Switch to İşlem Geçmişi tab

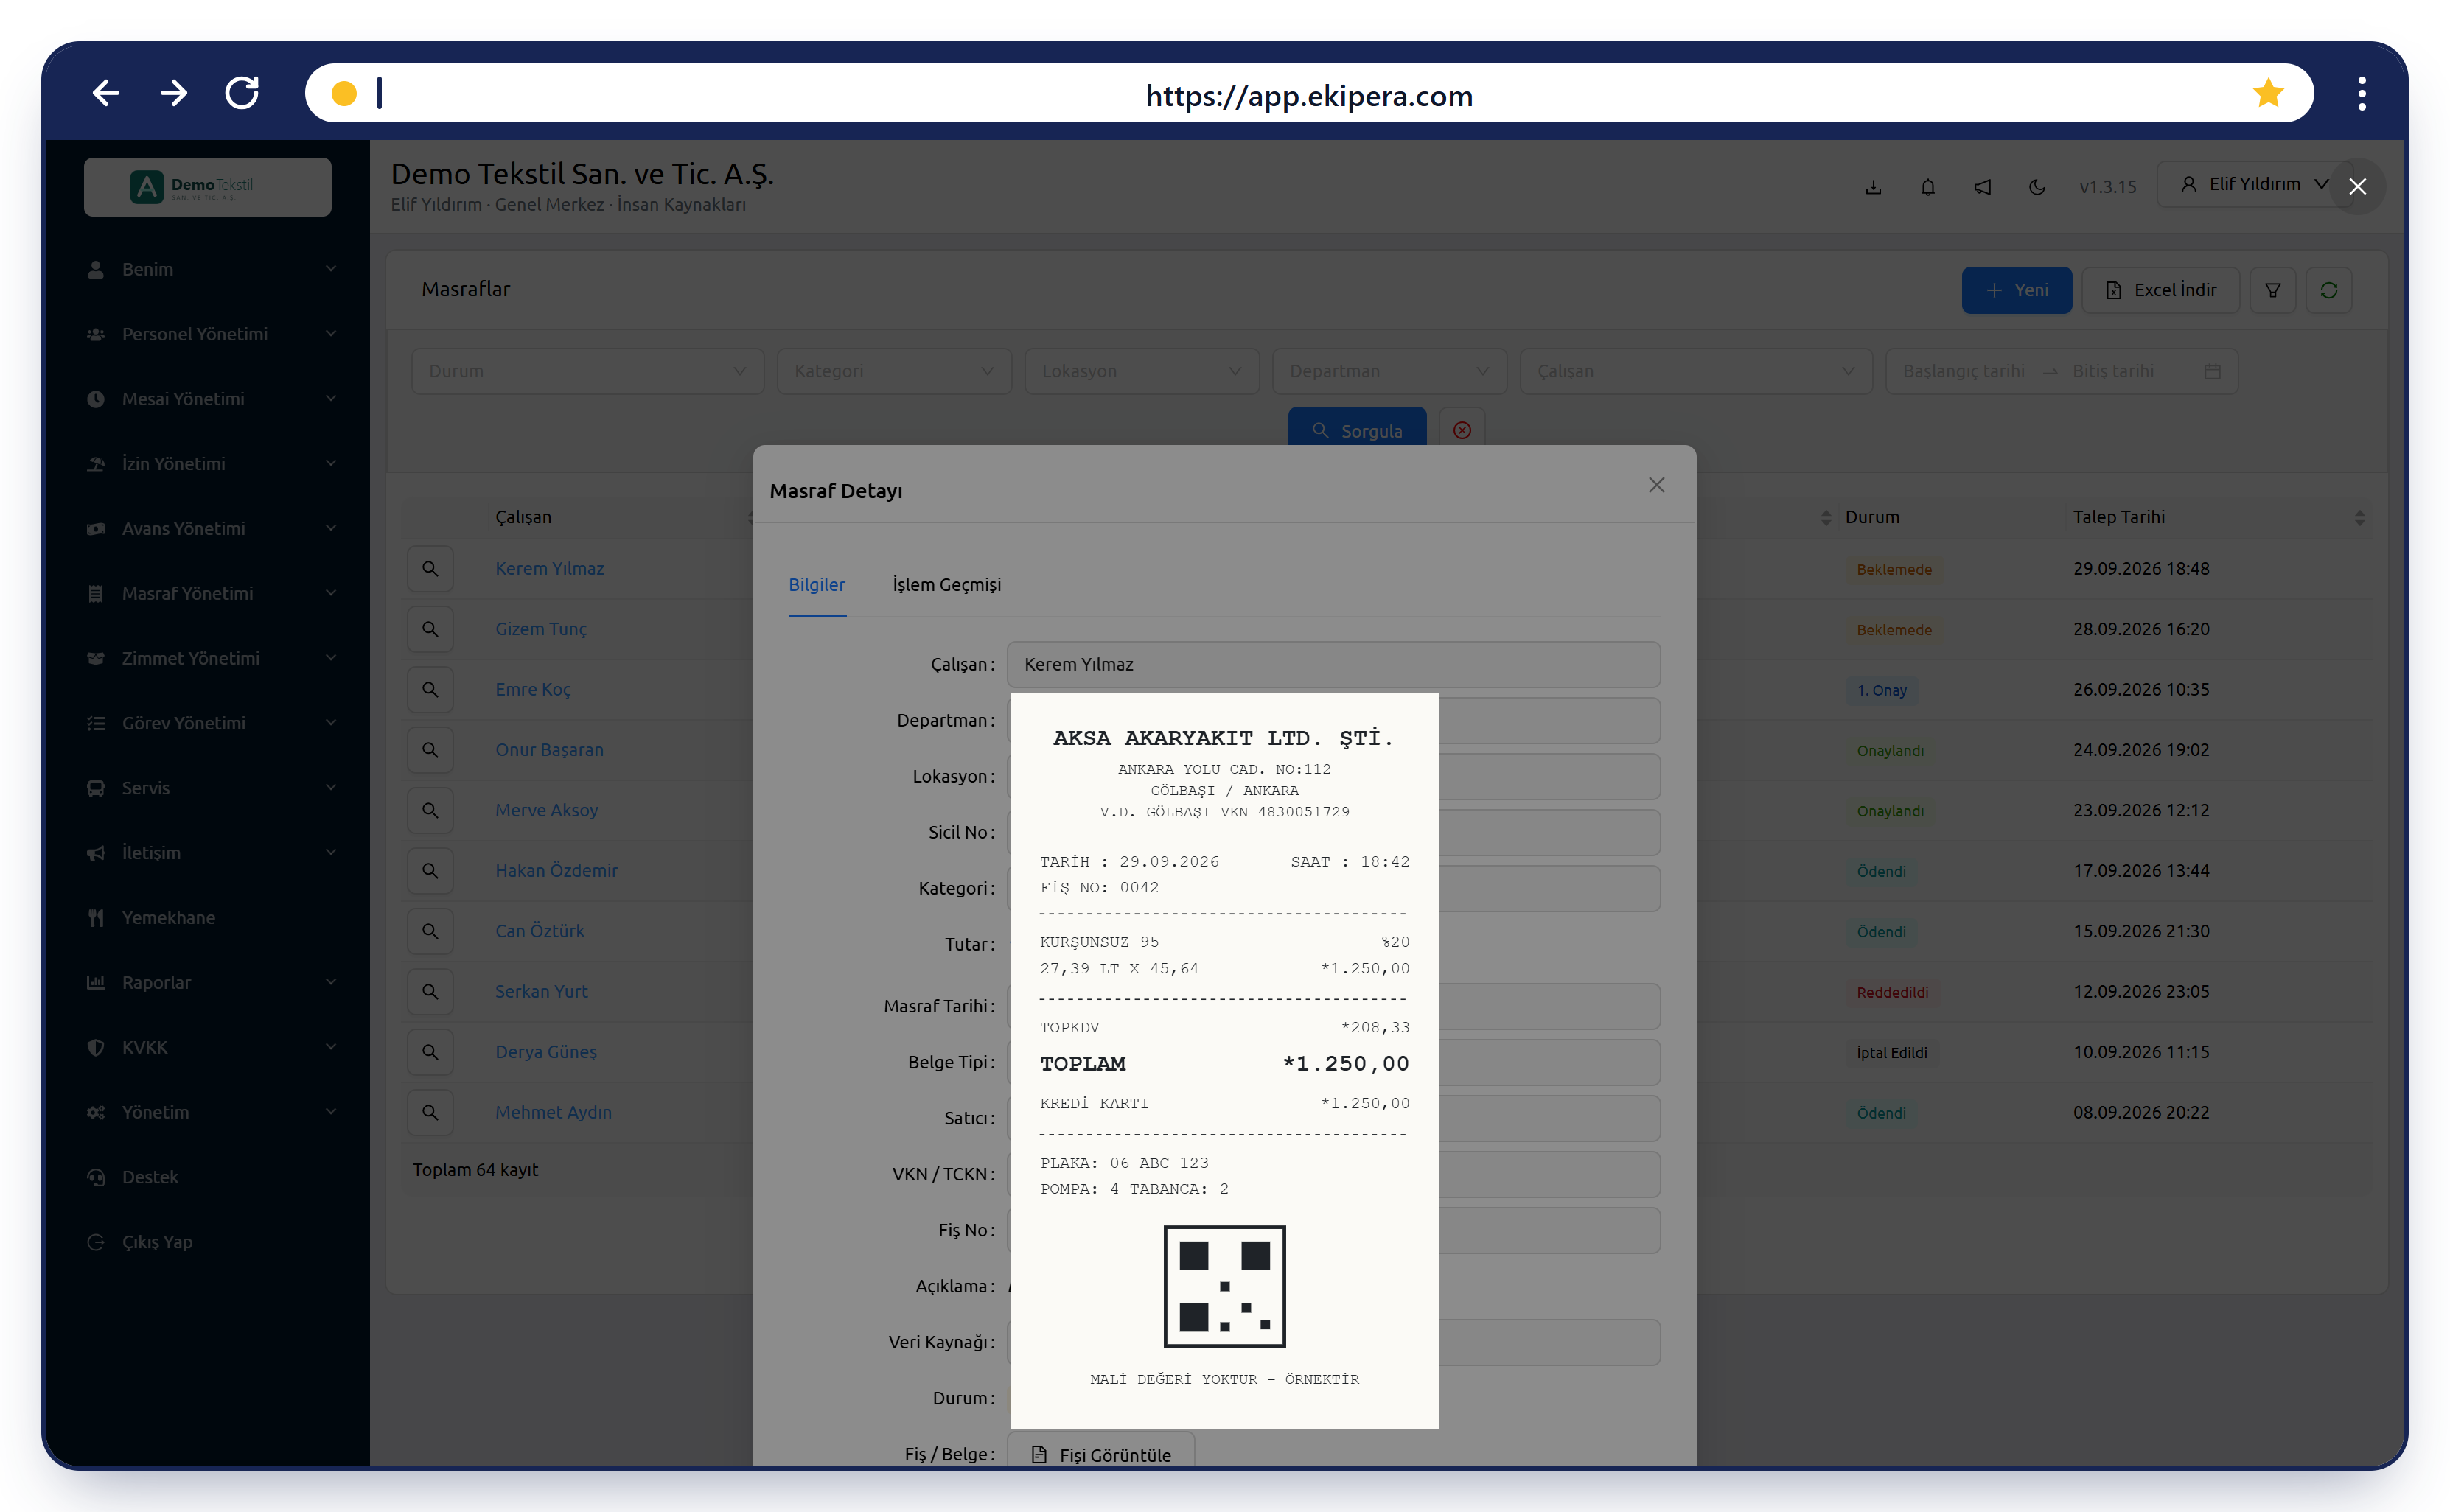click(x=946, y=584)
